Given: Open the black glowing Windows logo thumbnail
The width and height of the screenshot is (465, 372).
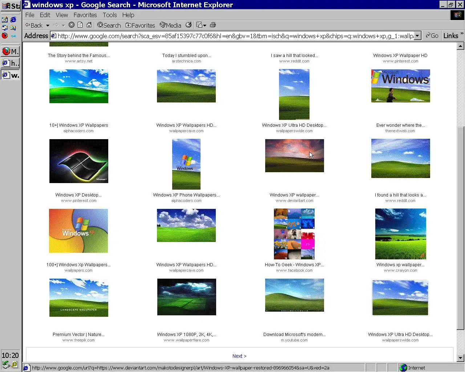Looking at the screenshot, I should tap(79, 161).
